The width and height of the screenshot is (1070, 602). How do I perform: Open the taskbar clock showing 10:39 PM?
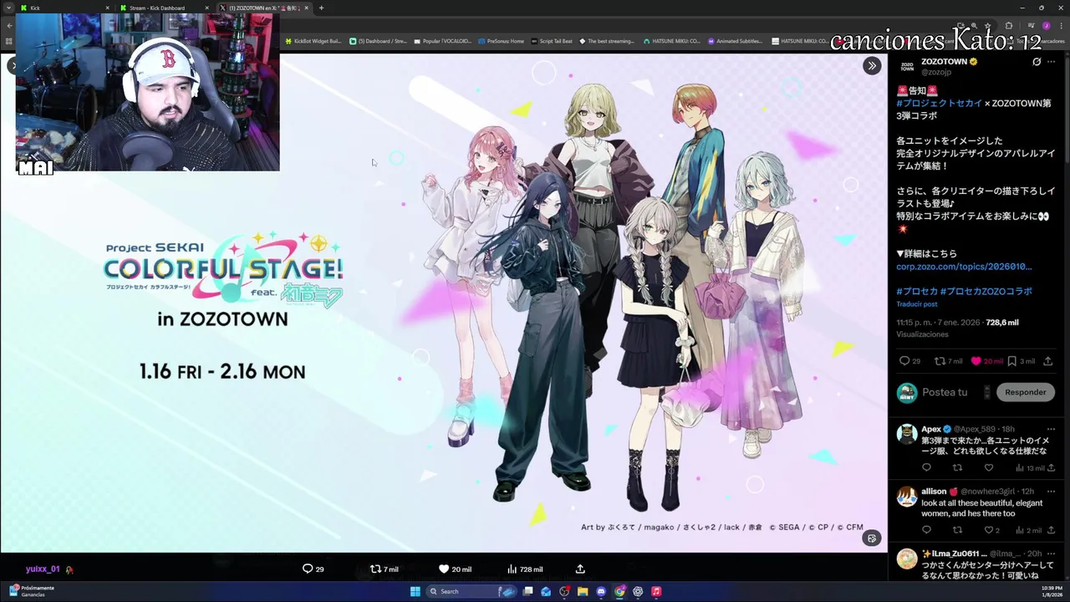[x=1052, y=591]
